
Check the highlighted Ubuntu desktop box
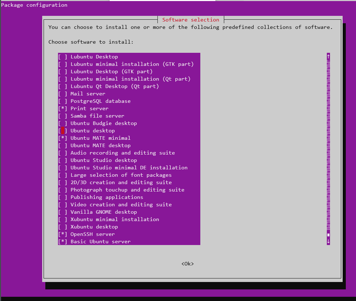pos(63,131)
